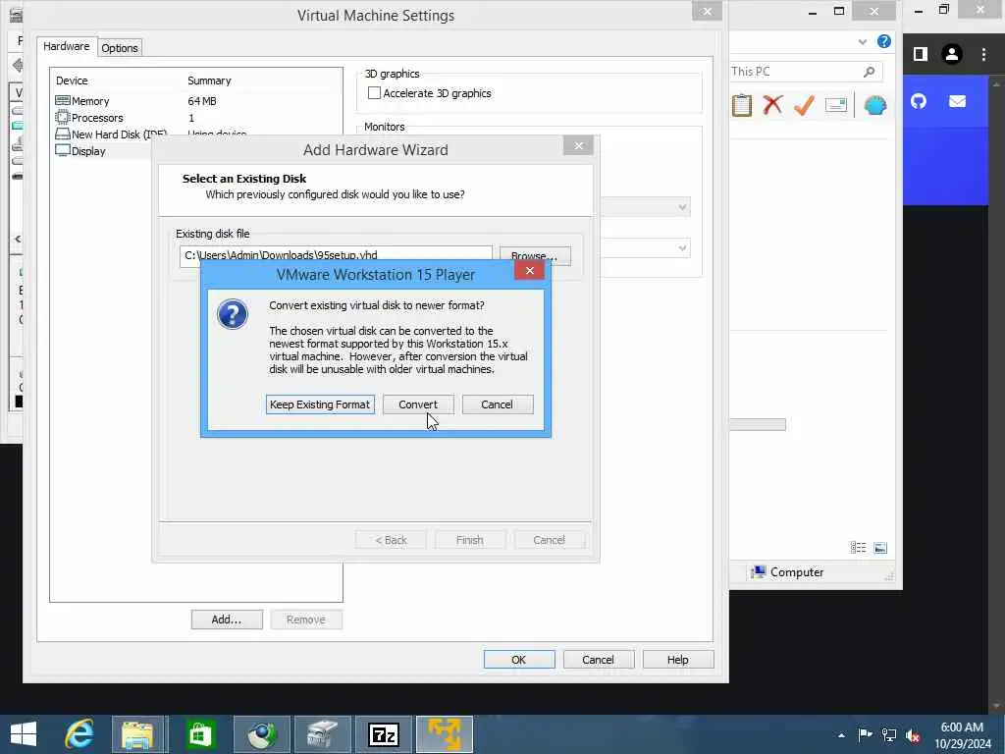Select the Hardware tab
Viewport: 1005px width, 754px height.
tap(67, 46)
